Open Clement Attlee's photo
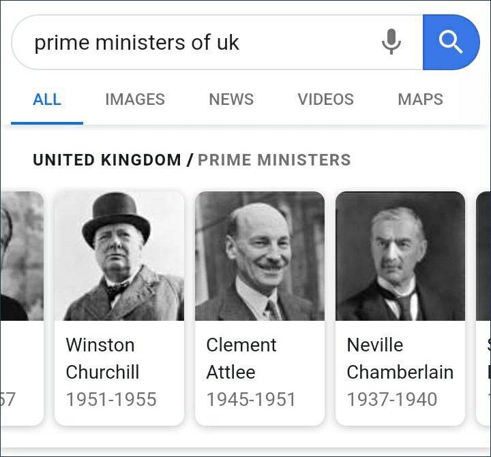491x457 pixels. point(260,256)
